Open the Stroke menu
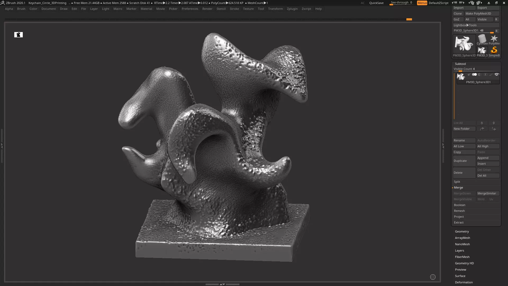Image resolution: width=508 pixels, height=286 pixels. coord(234,9)
